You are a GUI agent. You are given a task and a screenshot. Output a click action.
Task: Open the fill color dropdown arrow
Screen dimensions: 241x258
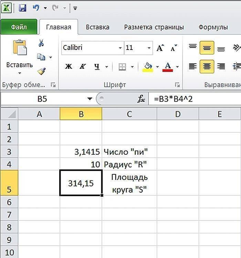point(157,67)
